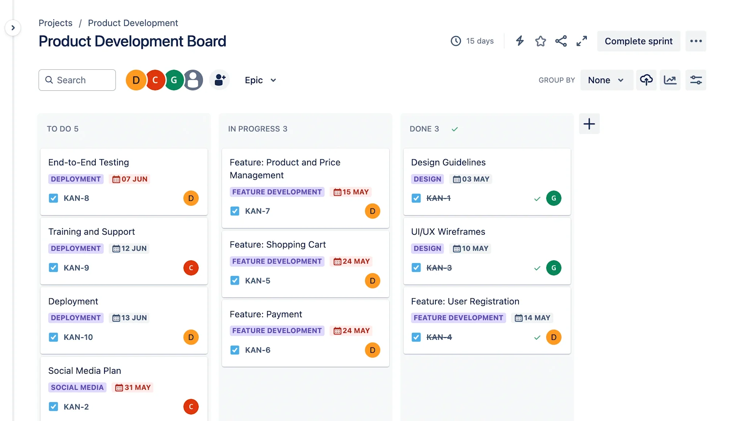The height and width of the screenshot is (421, 732).
Task: Open assignee D avatar on KAN-7 card
Action: click(372, 211)
